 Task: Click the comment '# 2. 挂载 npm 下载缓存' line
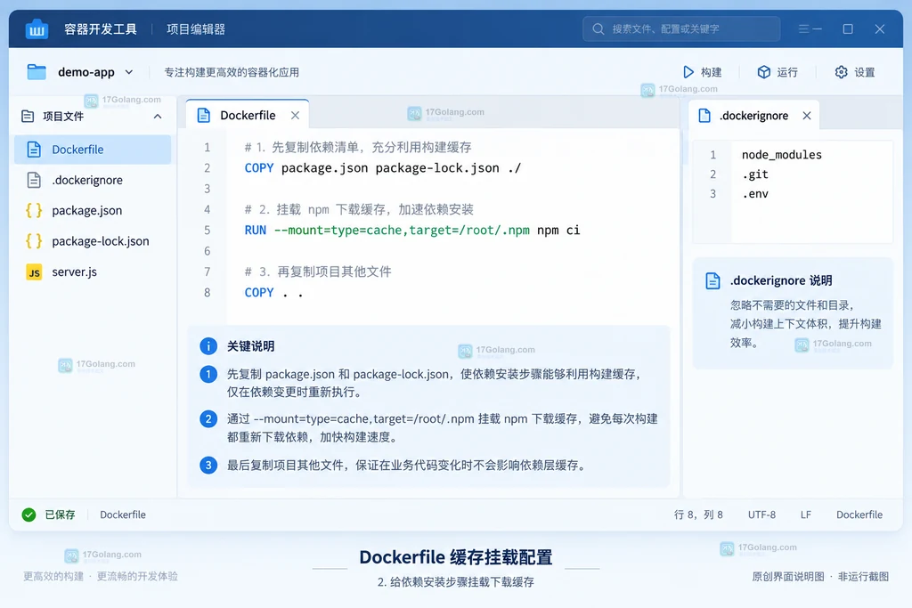(359, 209)
